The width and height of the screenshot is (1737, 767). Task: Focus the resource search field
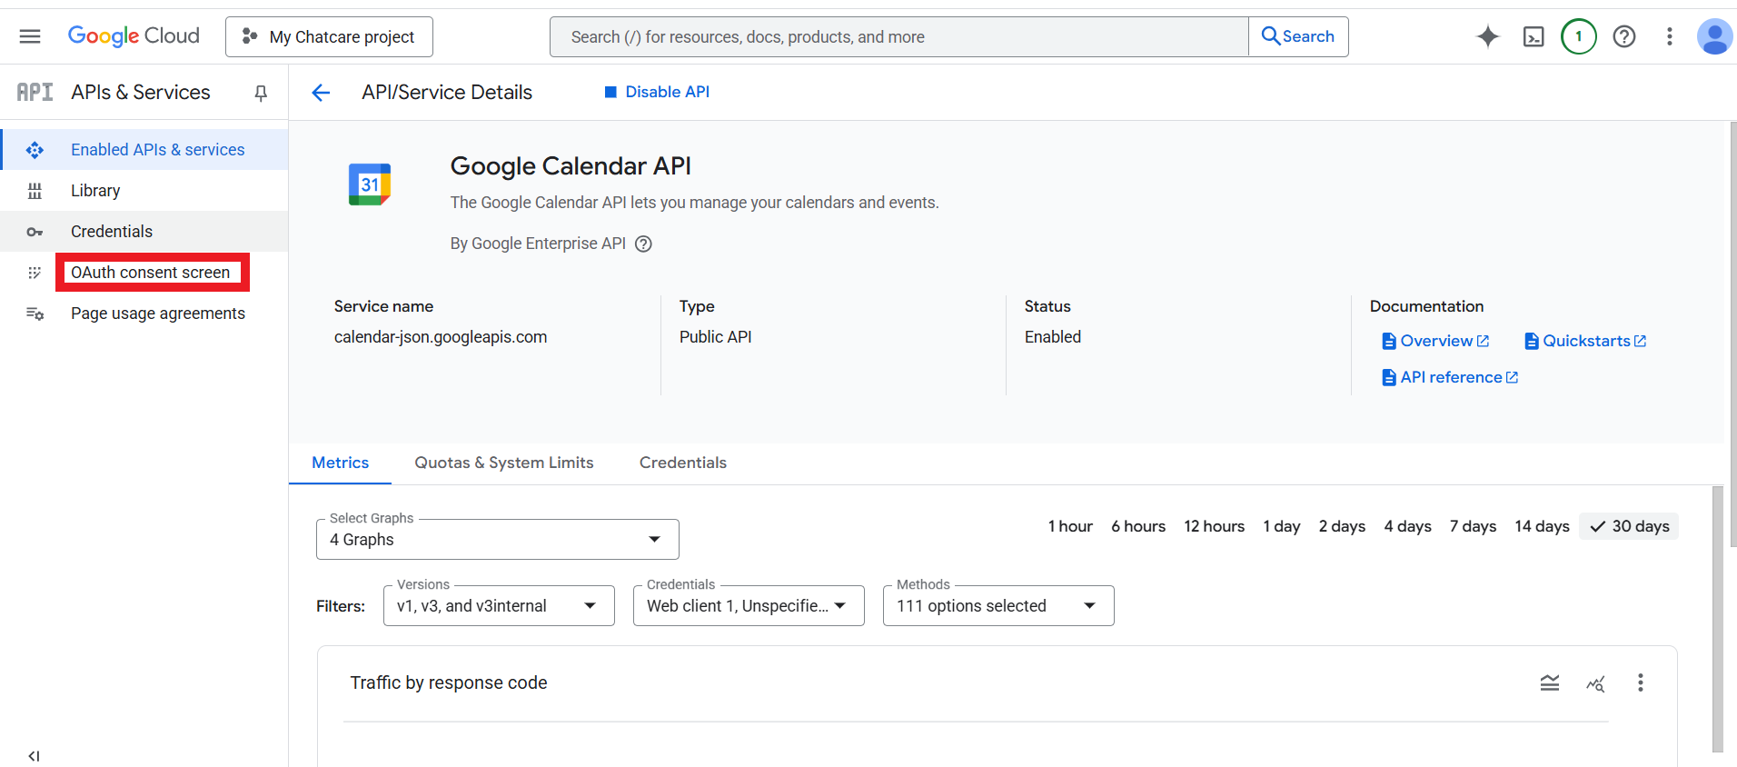click(899, 36)
